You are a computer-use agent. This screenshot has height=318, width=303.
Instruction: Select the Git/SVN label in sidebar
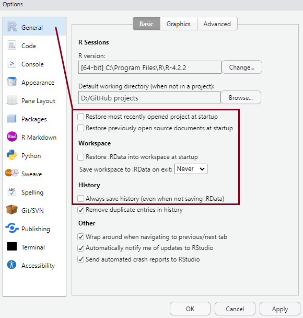pos(32,211)
